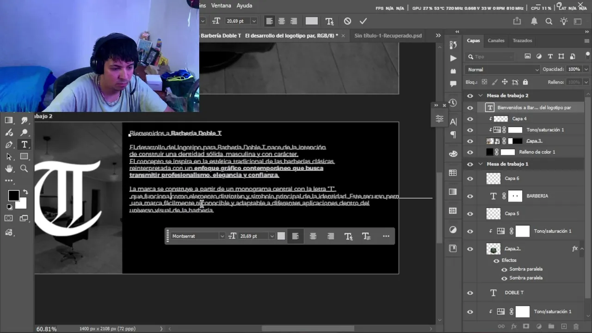Hide the Capa 4 layer
592x333 pixels.
coord(470,119)
